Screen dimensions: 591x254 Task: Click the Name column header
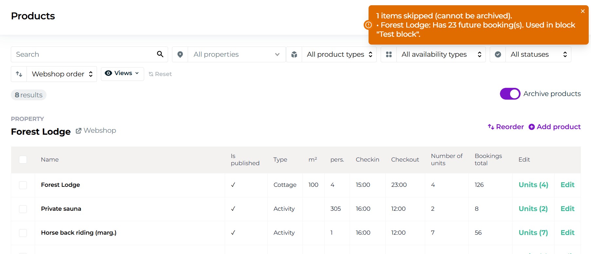(50, 160)
